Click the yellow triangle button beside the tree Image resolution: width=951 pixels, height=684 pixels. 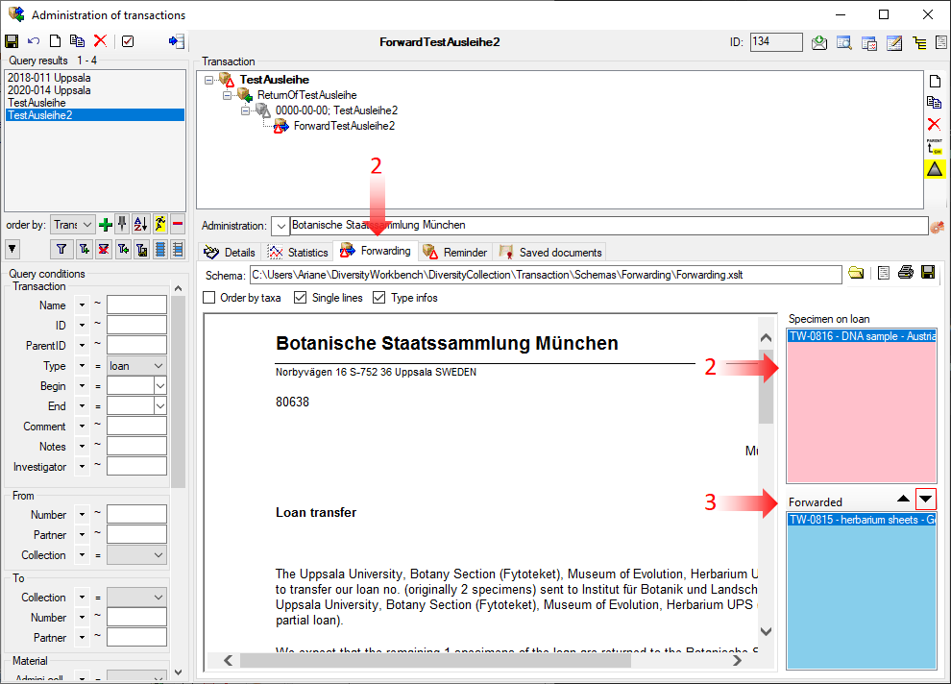935,169
